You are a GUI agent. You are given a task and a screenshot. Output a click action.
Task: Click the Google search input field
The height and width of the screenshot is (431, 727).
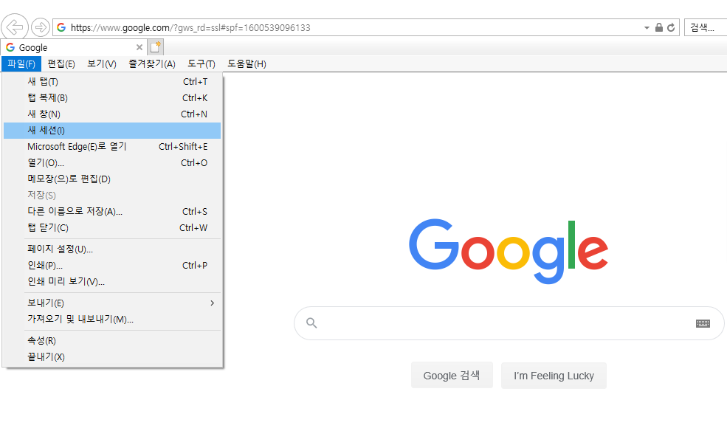click(509, 323)
